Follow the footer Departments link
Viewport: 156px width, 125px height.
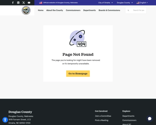tap(128, 116)
